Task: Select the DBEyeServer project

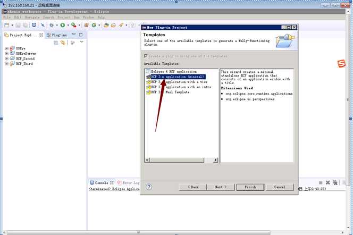Action: [x=26, y=54]
